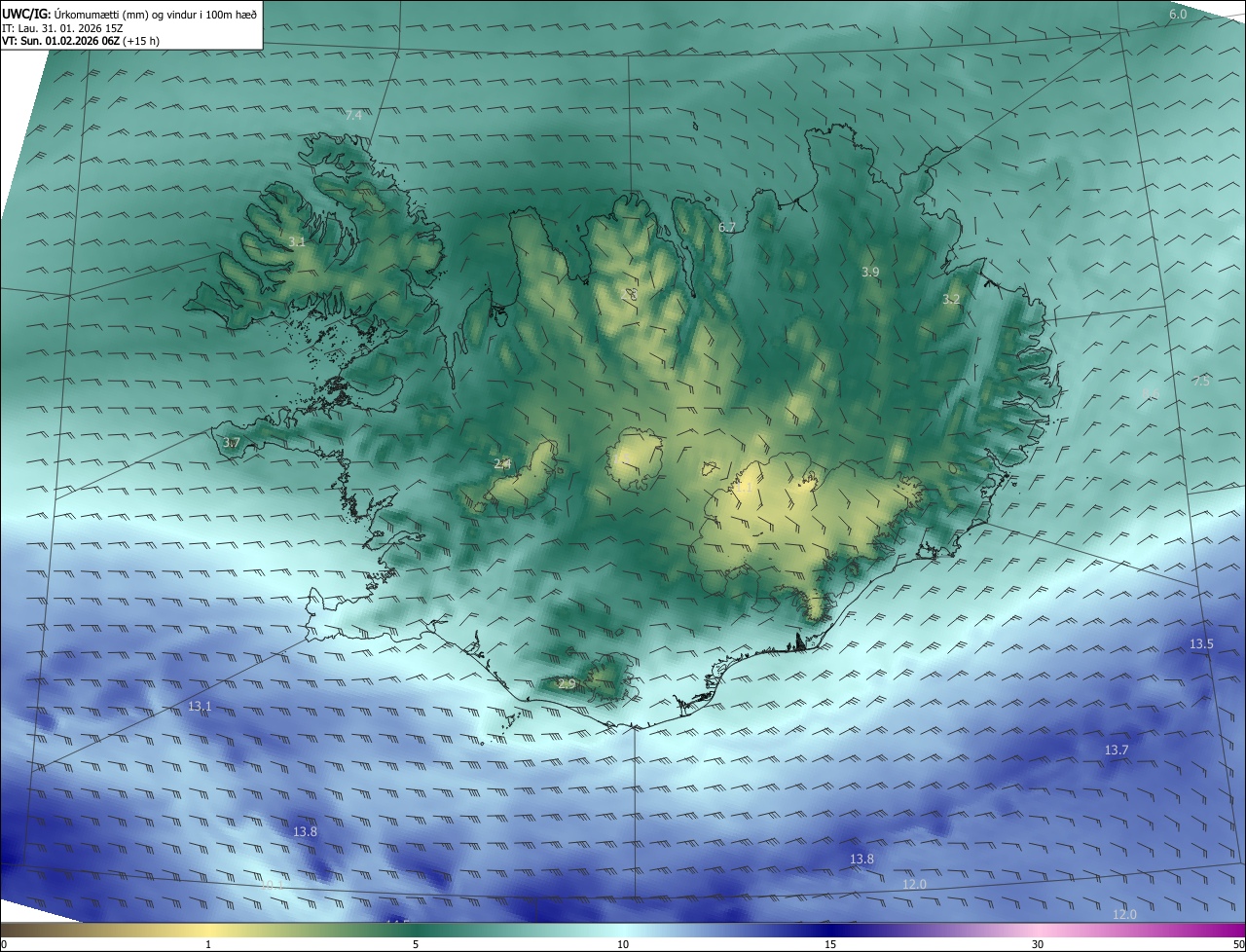Image resolution: width=1246 pixels, height=952 pixels.
Task: Click the 13.7 map value label
Action: [x=1117, y=751]
